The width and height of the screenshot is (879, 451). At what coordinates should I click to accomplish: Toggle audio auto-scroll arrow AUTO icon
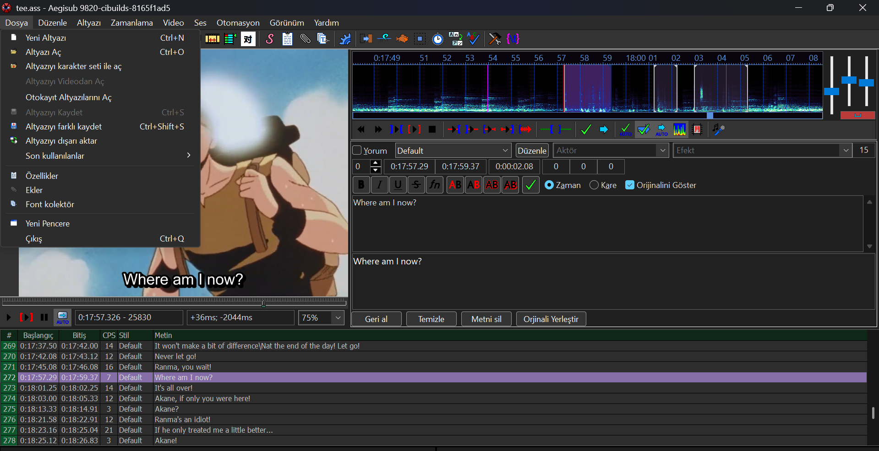661,129
